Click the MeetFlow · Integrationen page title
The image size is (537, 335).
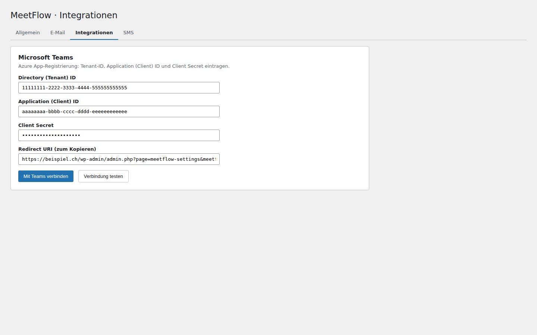tap(64, 15)
